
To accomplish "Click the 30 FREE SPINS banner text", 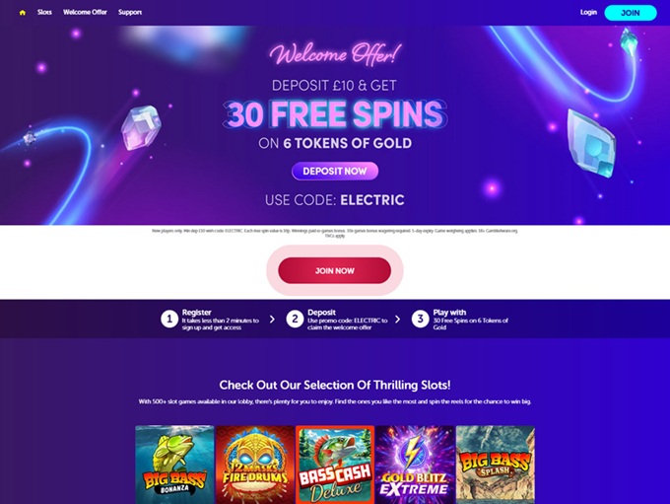I will pos(335,113).
